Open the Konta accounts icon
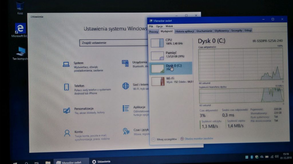The width and height of the screenshot is (293, 164). click(67, 133)
